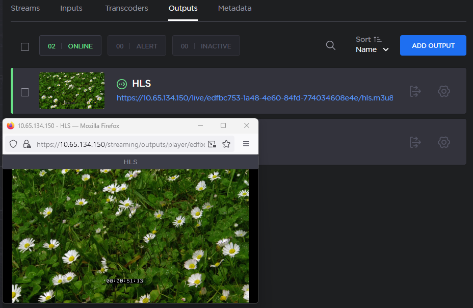Click the export icon on second output row

[x=415, y=142]
